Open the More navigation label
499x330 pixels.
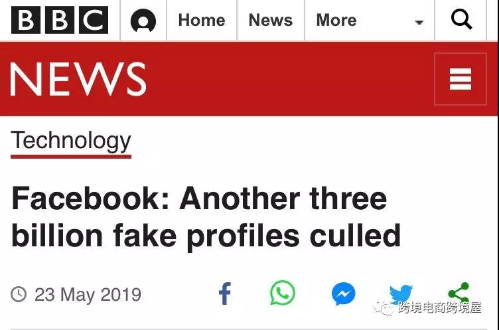(x=336, y=21)
